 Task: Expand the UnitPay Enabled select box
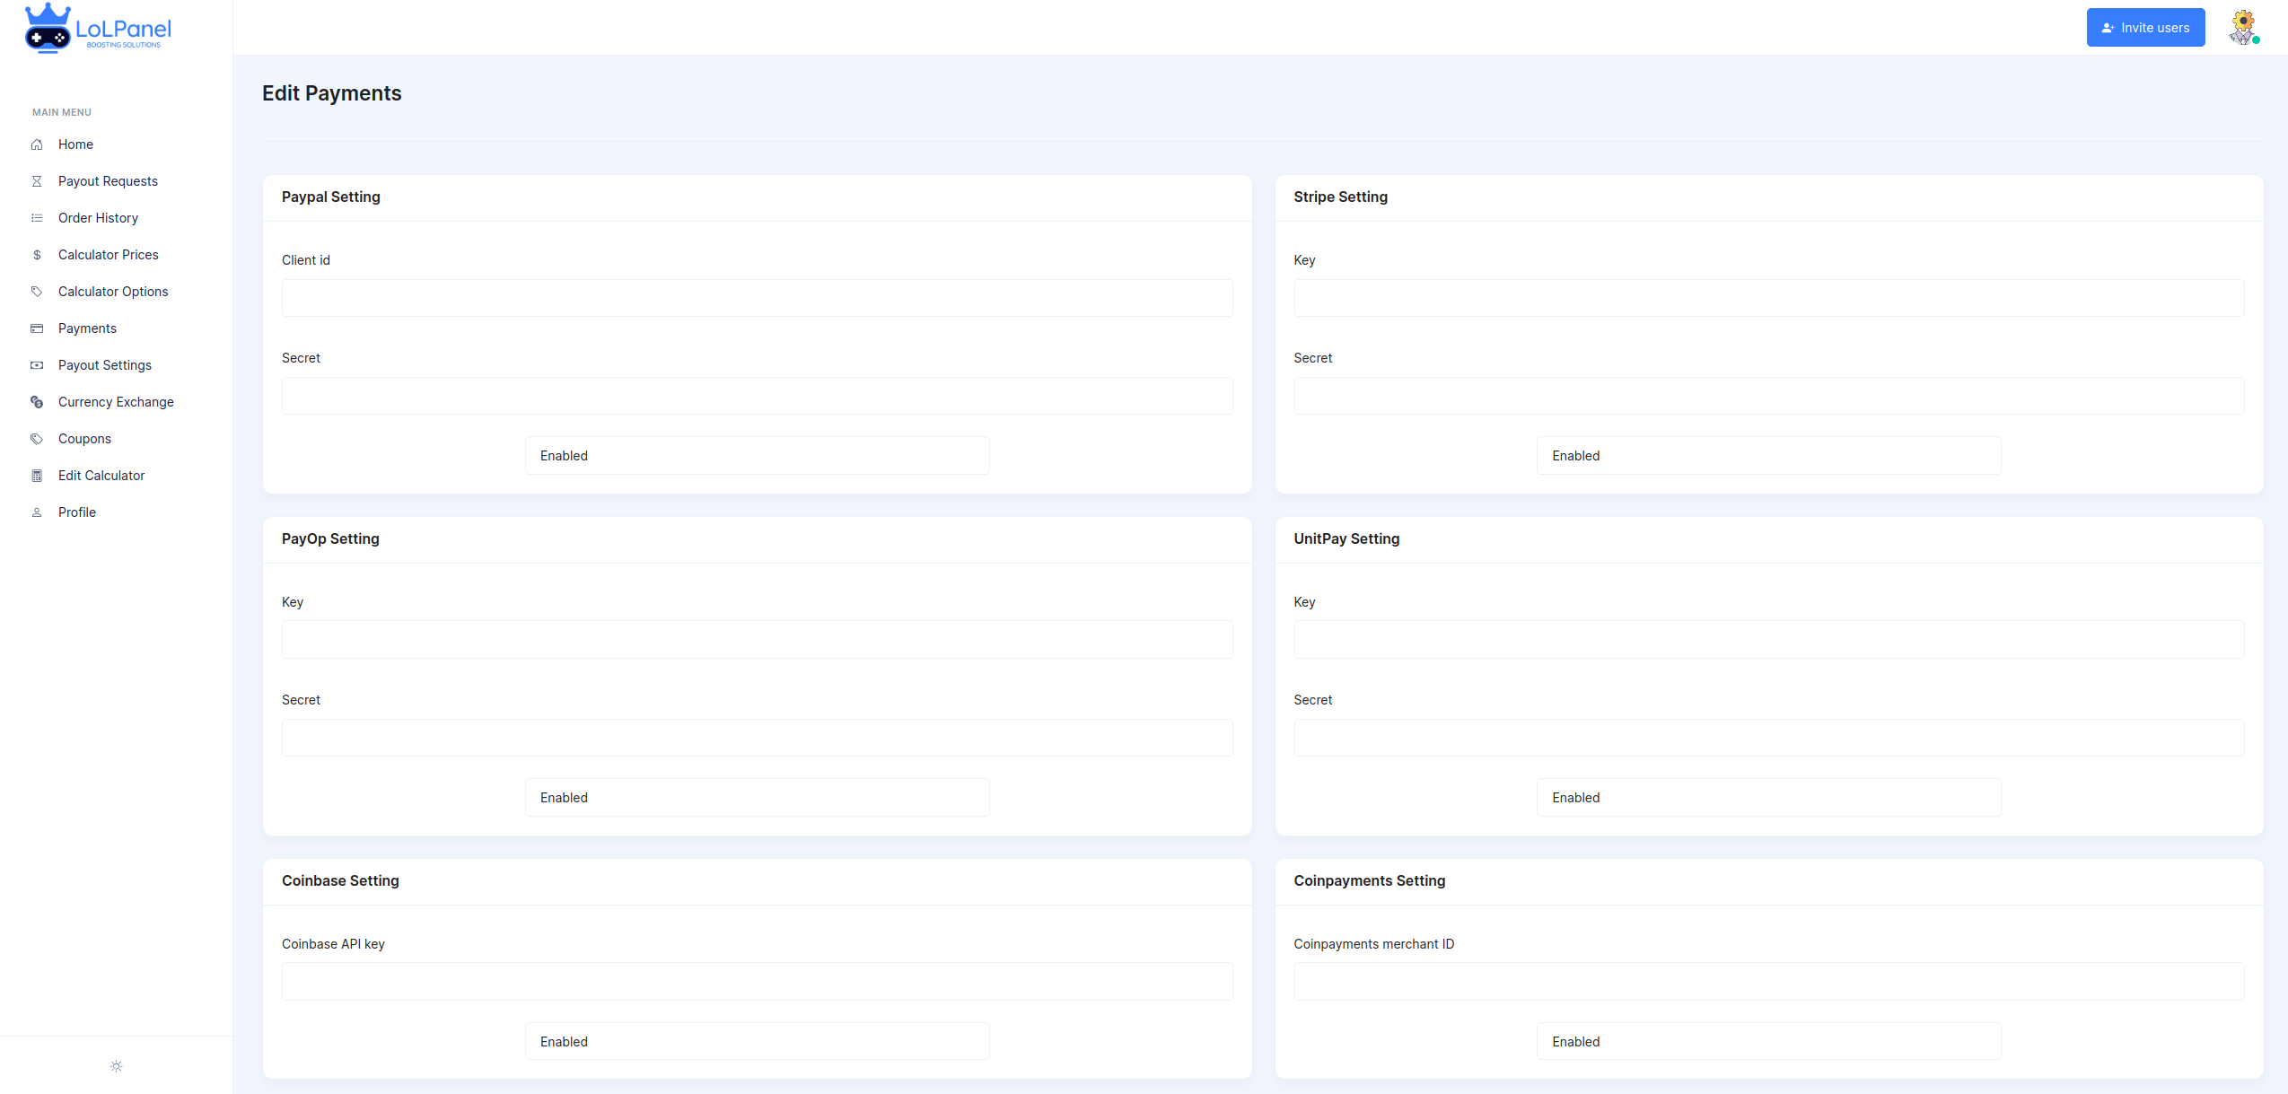[x=1768, y=798]
